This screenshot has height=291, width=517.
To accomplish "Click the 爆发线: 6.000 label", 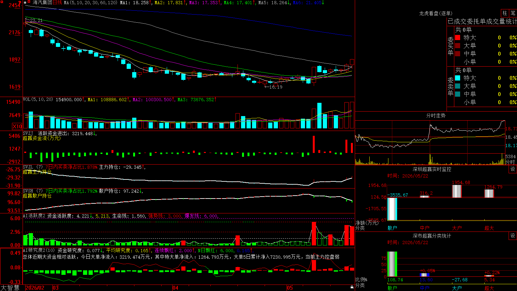I will point(201,216).
